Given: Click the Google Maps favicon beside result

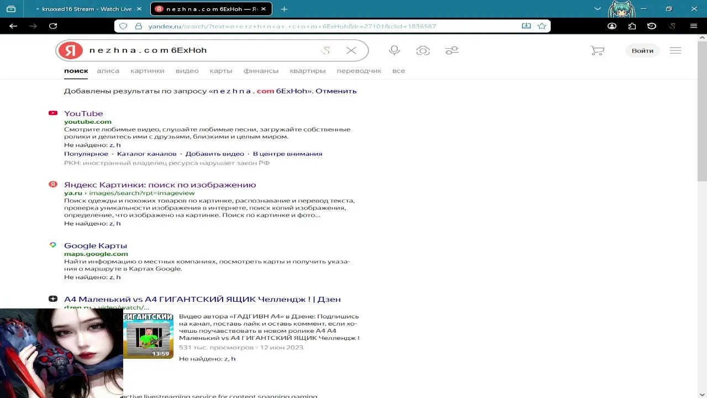Looking at the screenshot, I should [53, 245].
